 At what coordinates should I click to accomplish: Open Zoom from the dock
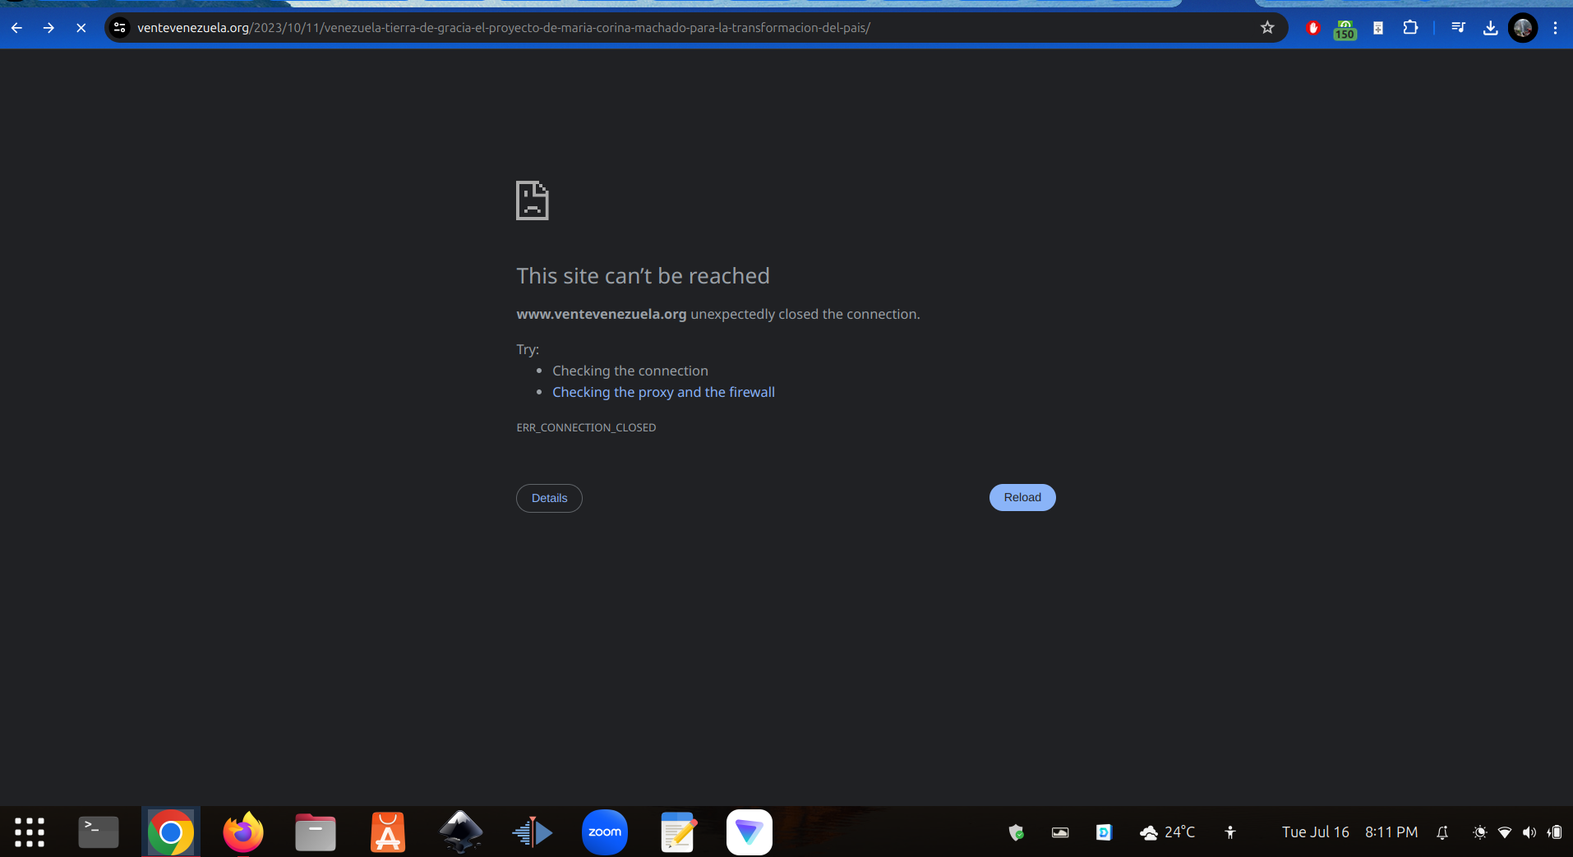[x=605, y=832]
